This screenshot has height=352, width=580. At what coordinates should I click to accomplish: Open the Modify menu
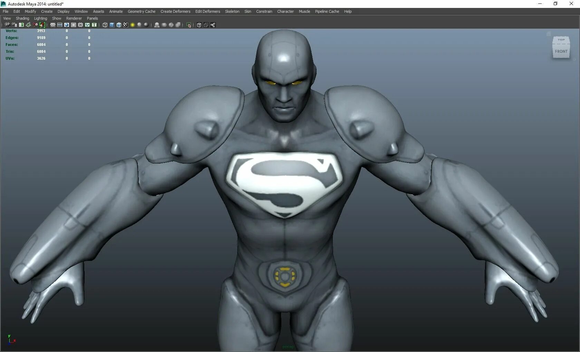30,11
